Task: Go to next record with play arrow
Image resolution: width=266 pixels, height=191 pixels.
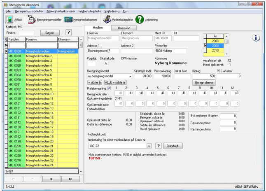Action: coord(51,179)
